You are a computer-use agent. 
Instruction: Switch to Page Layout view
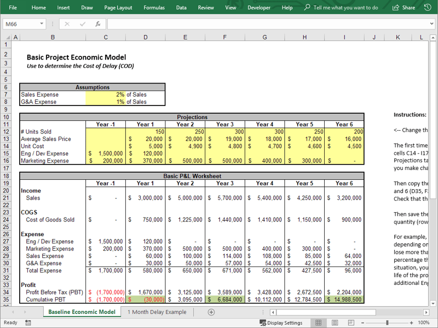335,323
